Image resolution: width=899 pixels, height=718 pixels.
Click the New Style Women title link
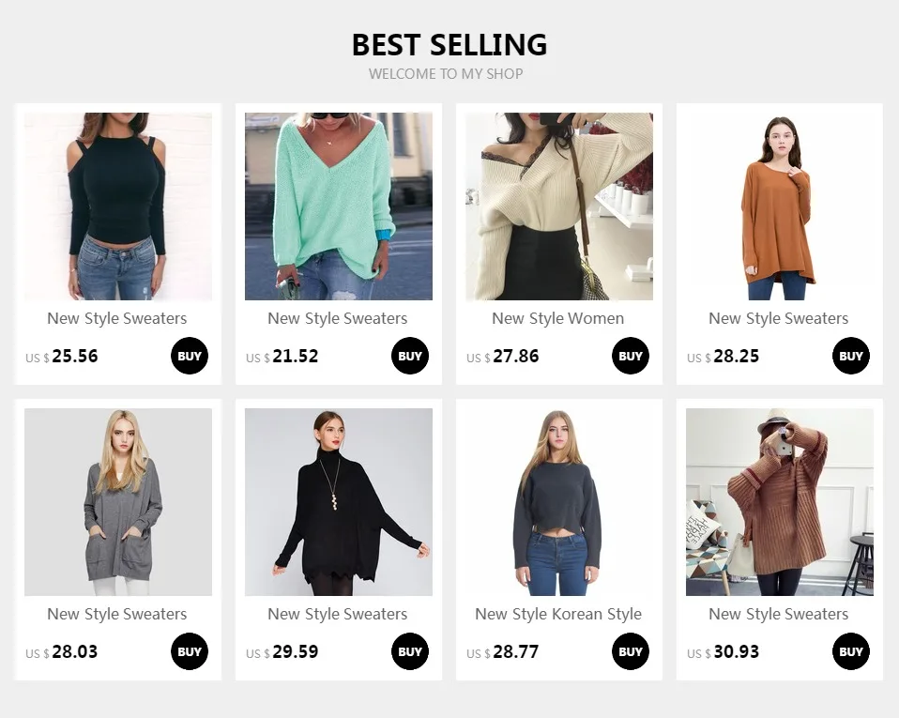pos(557,318)
